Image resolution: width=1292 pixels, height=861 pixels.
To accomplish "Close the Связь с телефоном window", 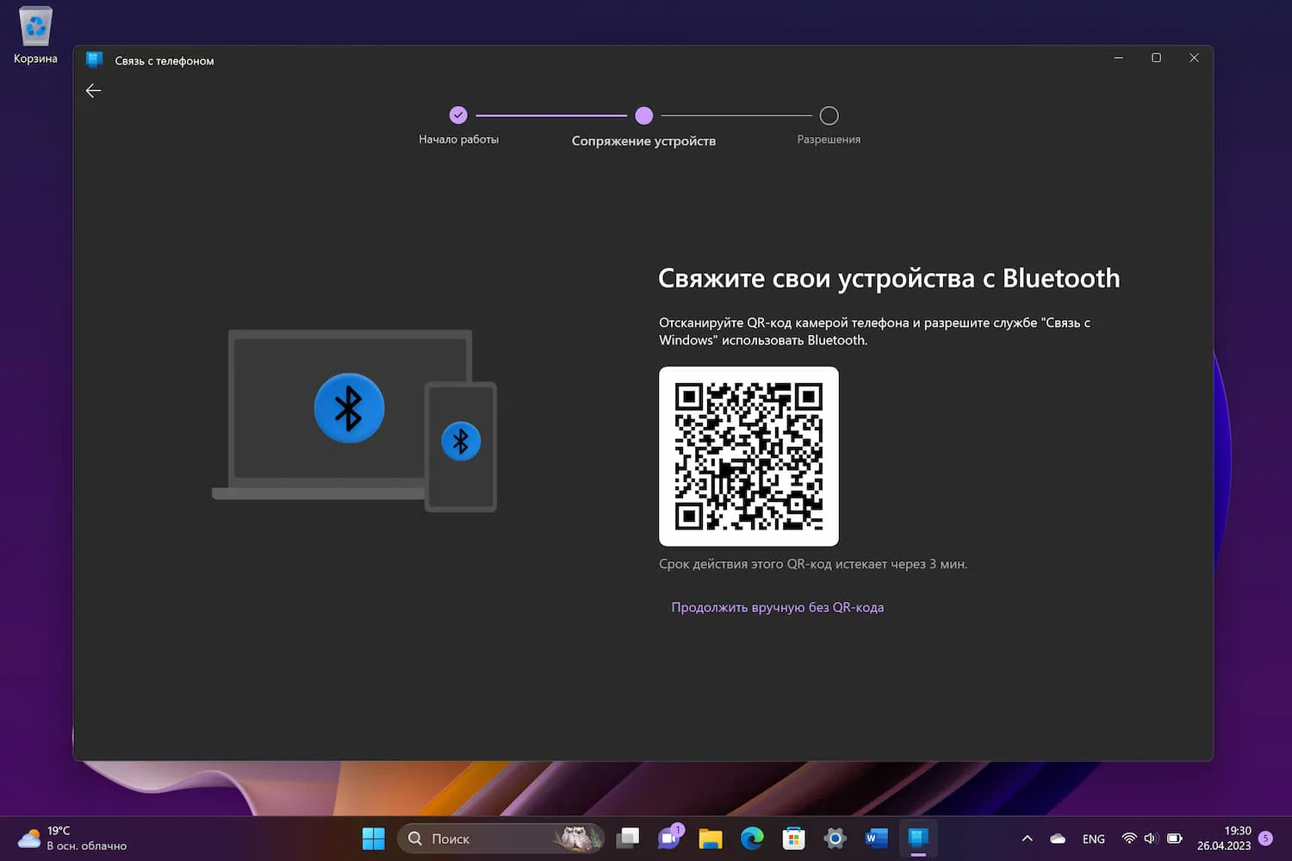I will tap(1194, 58).
